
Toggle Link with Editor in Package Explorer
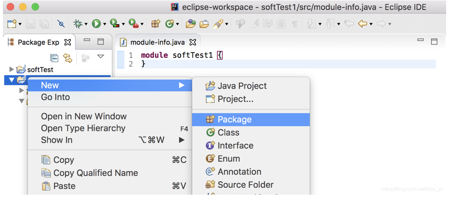68,58
